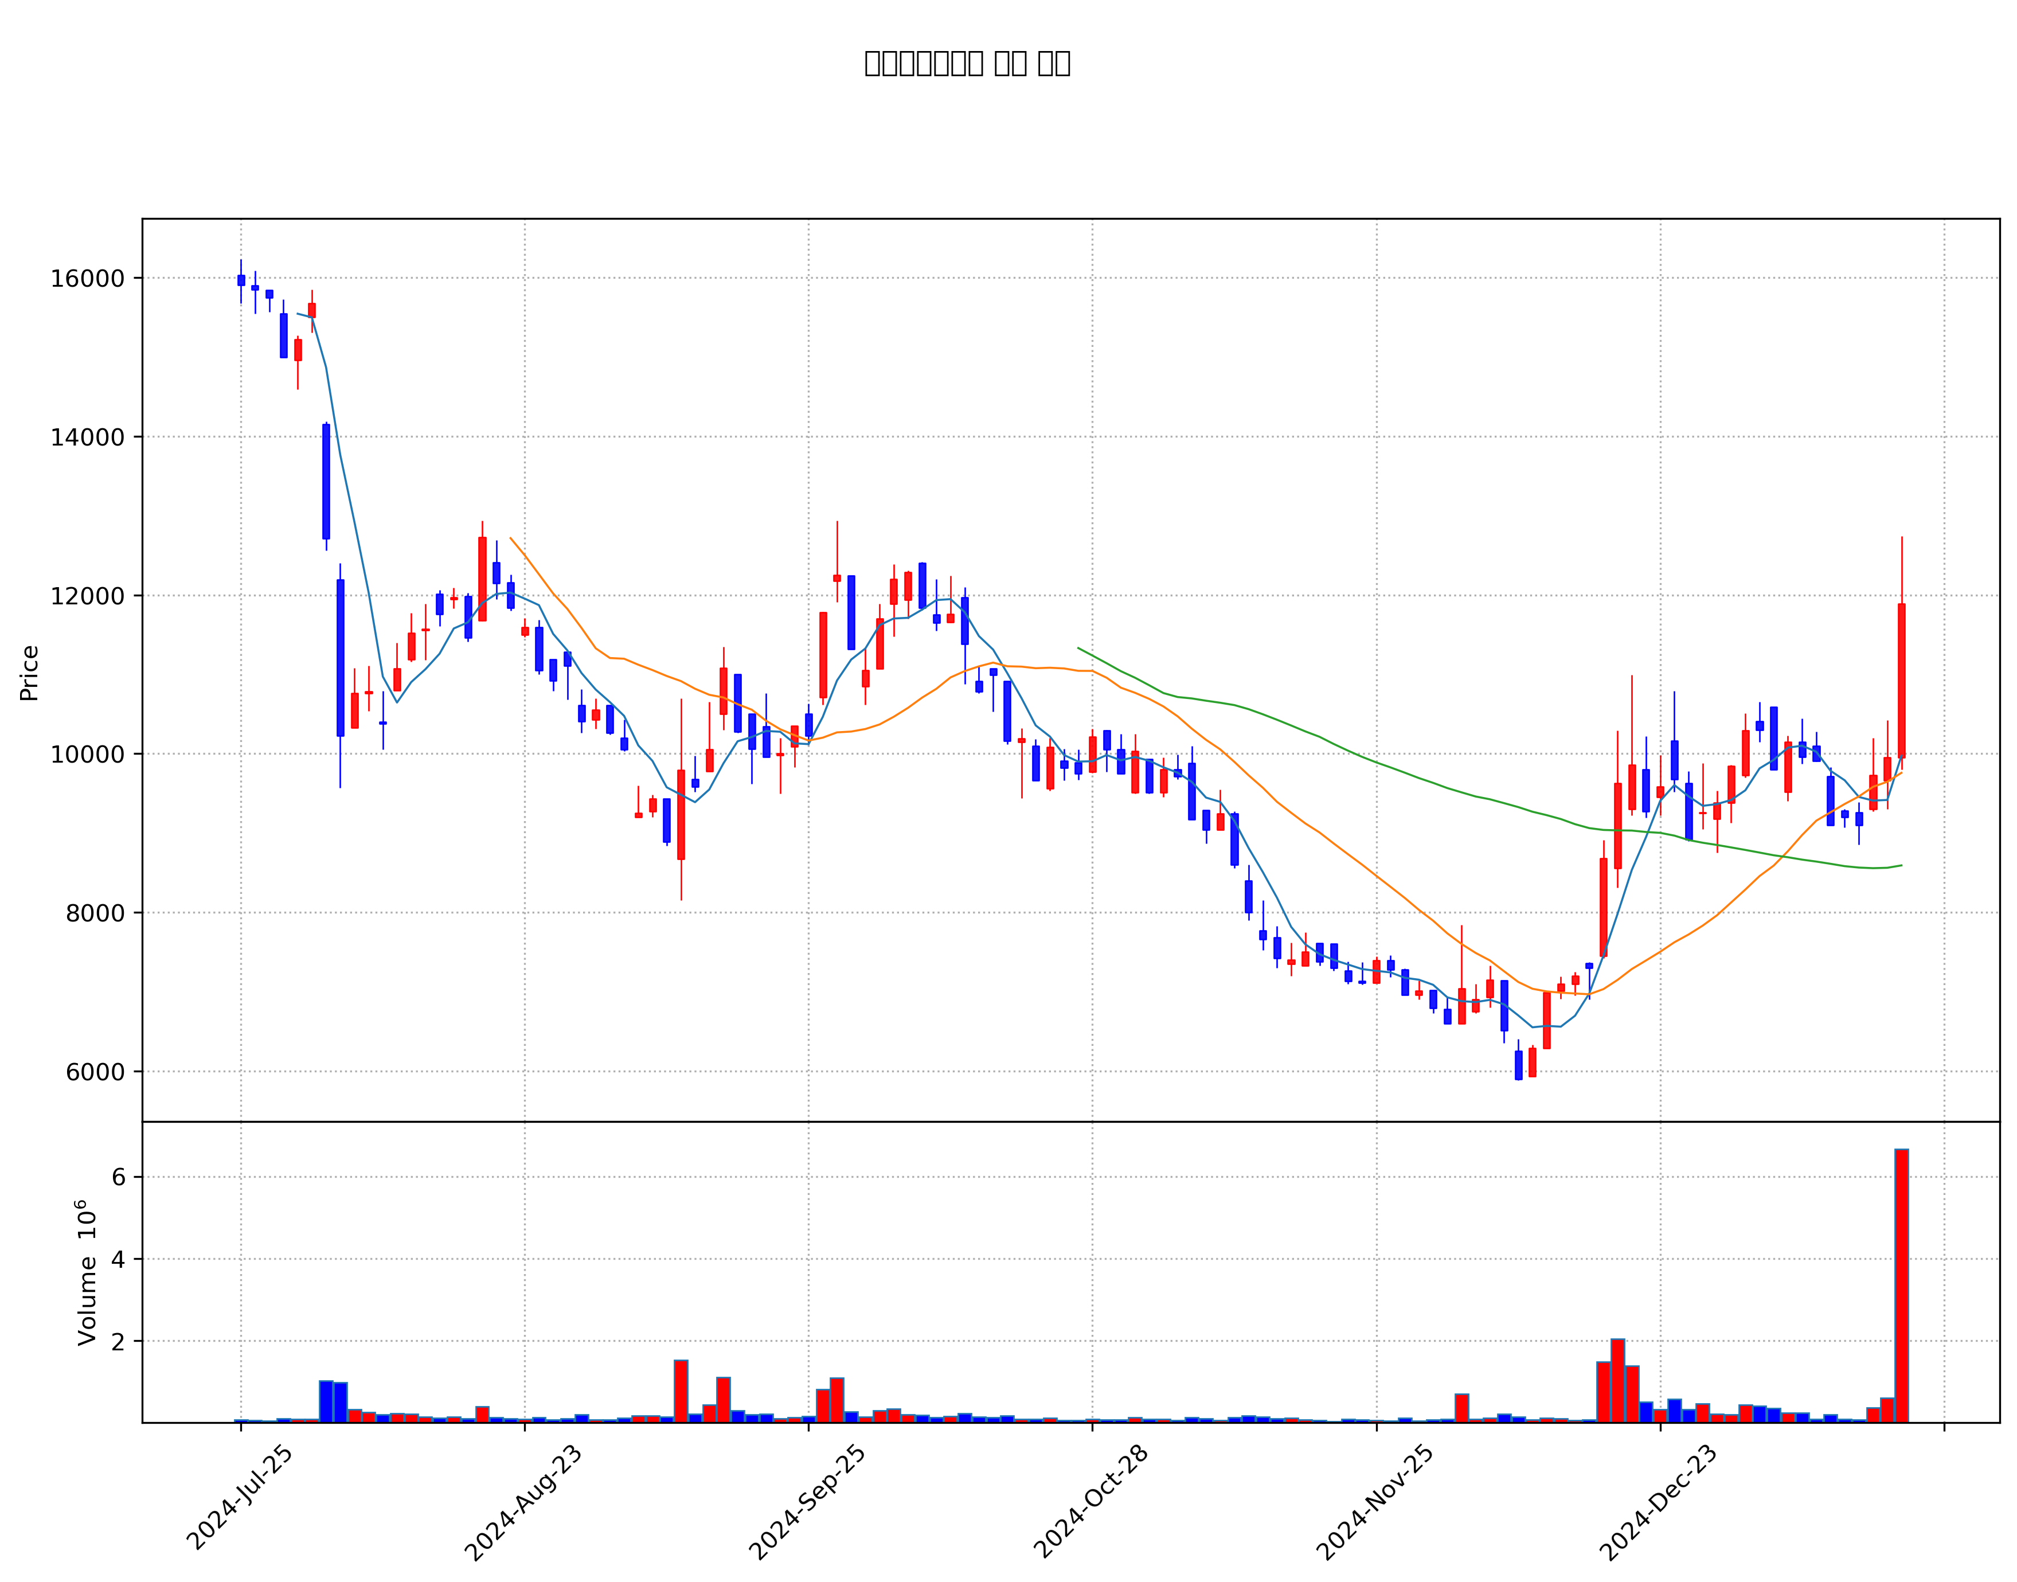
Task: Click the volume axis label 2
Action: coord(119,1341)
